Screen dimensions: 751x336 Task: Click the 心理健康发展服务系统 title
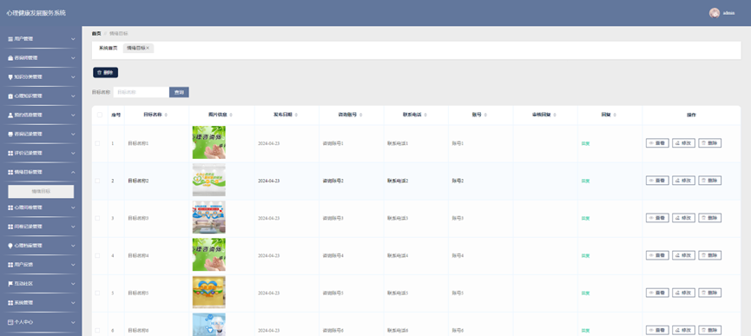[x=36, y=13]
